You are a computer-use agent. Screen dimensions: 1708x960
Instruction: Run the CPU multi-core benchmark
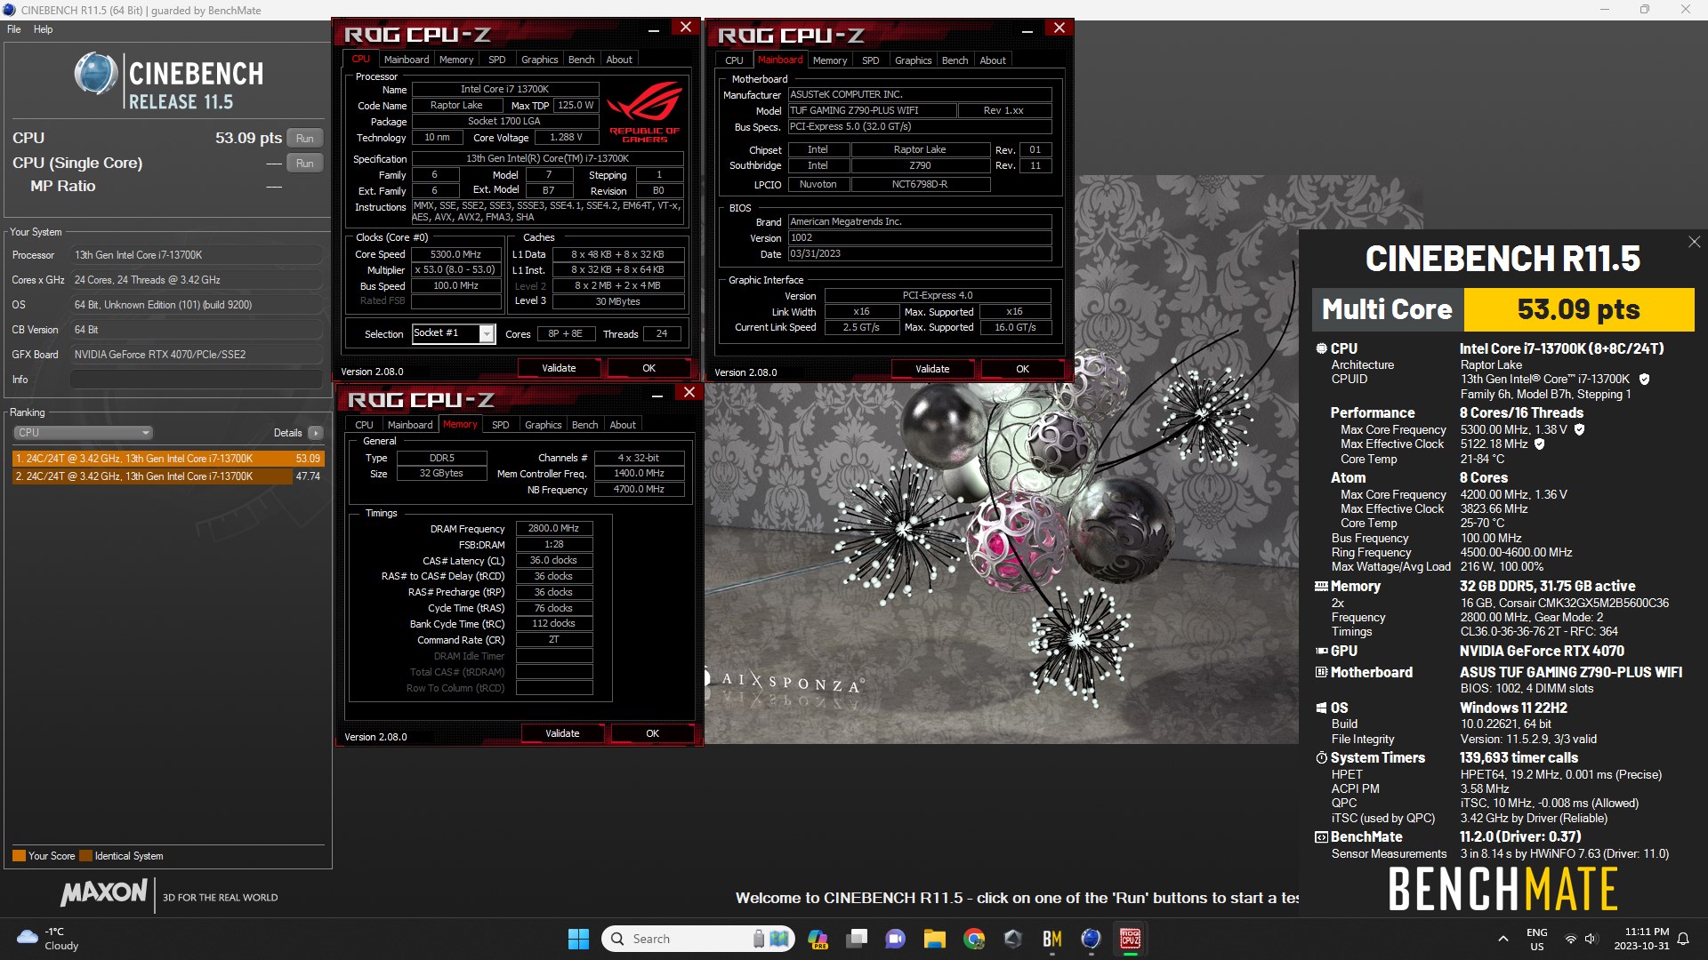(305, 139)
